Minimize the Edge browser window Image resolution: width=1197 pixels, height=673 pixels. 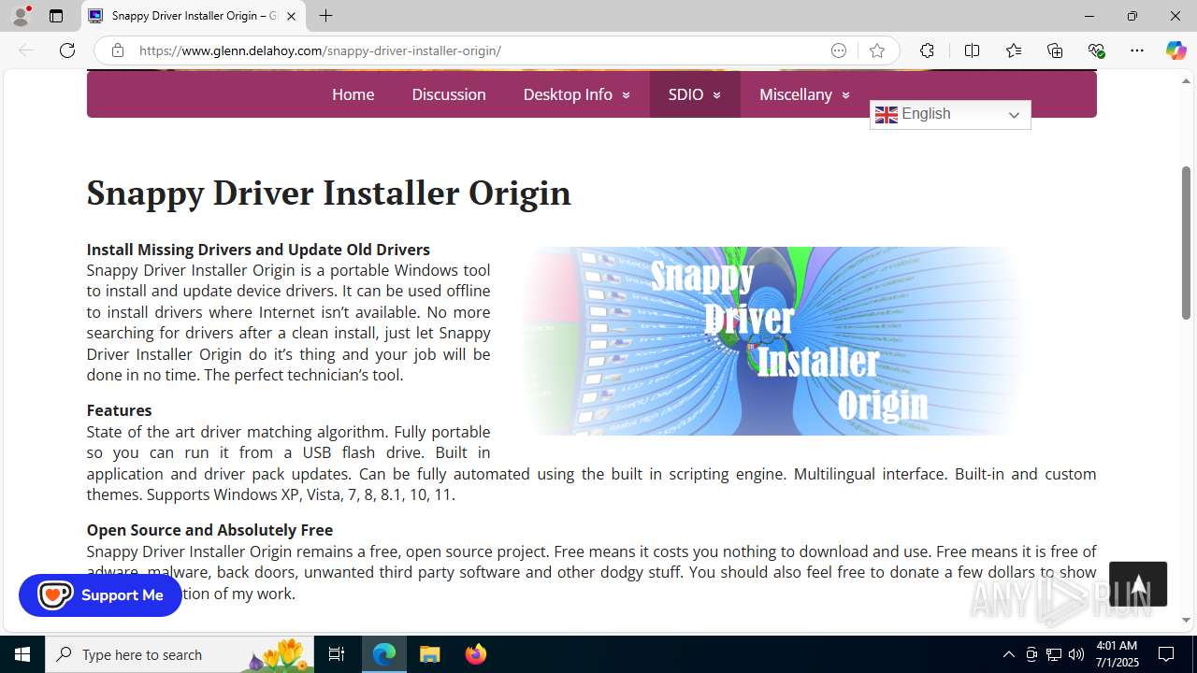1089,16
